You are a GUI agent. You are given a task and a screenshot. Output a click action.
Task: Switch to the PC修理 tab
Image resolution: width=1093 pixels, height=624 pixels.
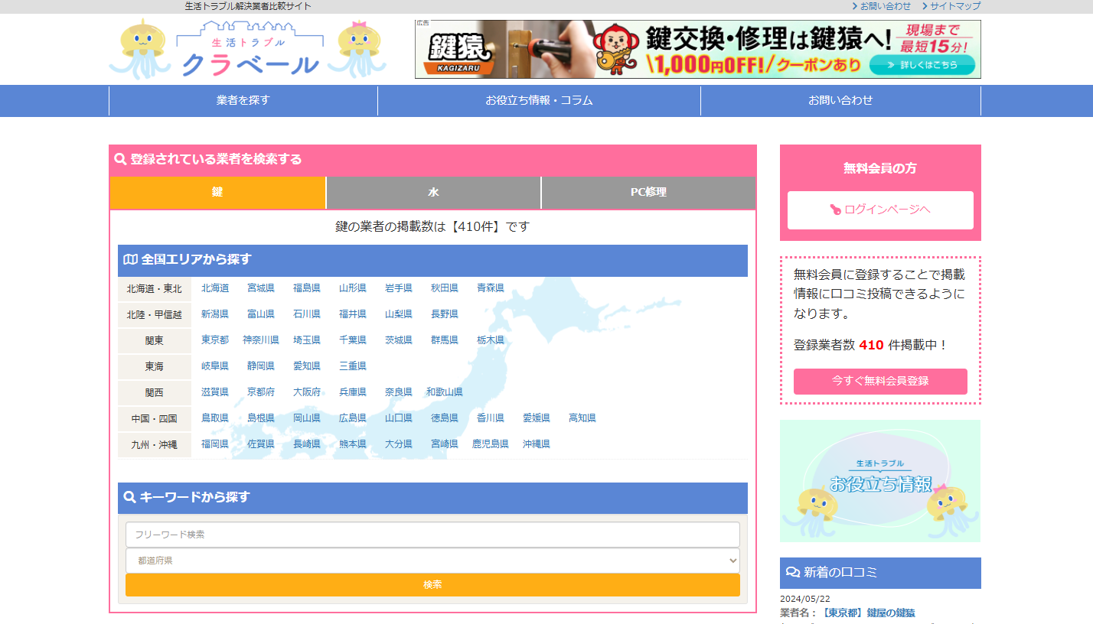(648, 193)
